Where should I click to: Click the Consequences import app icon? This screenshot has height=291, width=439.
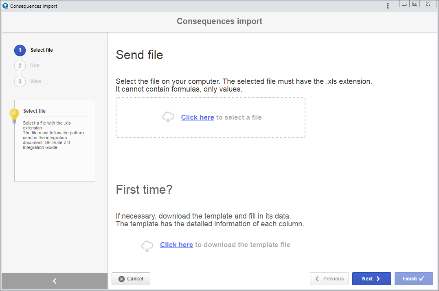tap(5, 6)
